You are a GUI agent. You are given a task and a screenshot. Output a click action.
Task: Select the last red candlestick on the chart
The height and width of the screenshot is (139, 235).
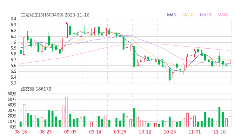230,62
